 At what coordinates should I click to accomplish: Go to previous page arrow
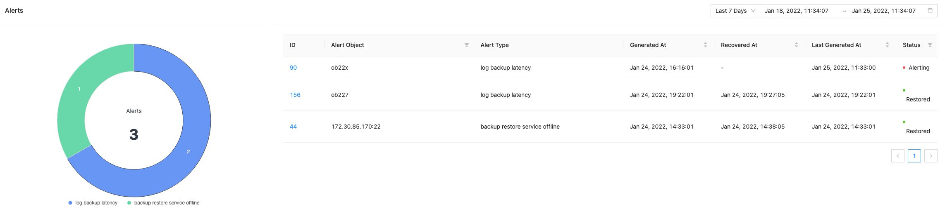897,156
